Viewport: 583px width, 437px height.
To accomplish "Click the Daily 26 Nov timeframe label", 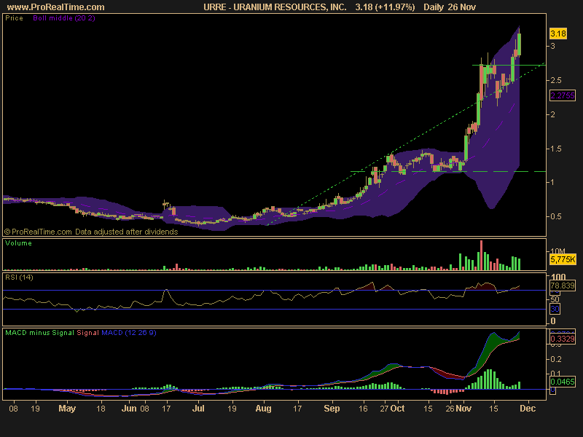I will pyautogui.click(x=450, y=7).
